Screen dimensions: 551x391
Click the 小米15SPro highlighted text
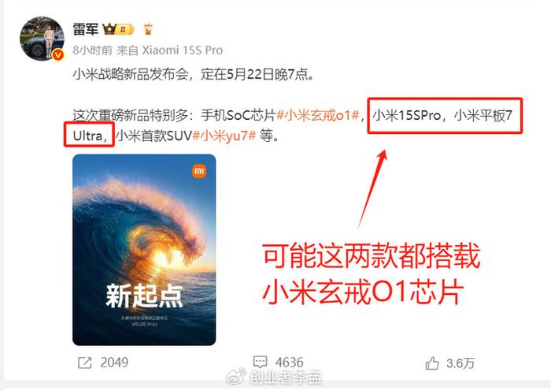pos(407,115)
